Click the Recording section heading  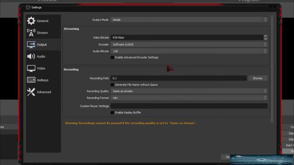(71, 69)
